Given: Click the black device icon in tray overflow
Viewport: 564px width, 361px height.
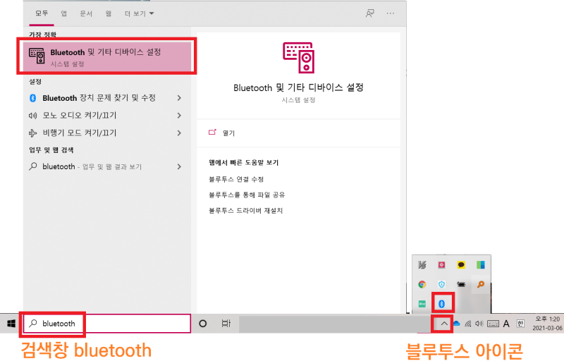Looking at the screenshot, I should [x=461, y=284].
